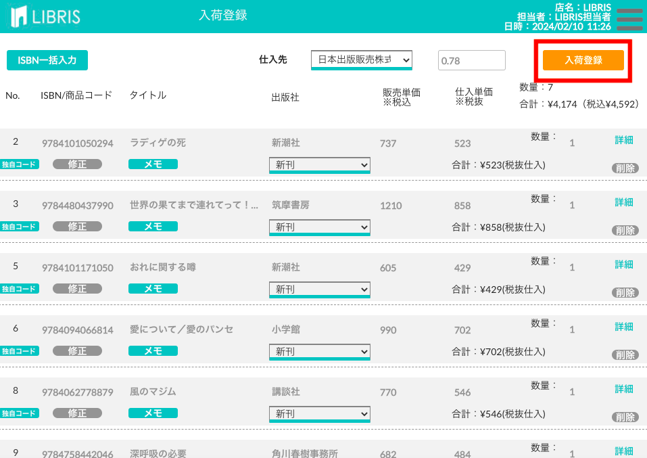Click ISBN 9784101050294
647x458 pixels.
pos(78,143)
